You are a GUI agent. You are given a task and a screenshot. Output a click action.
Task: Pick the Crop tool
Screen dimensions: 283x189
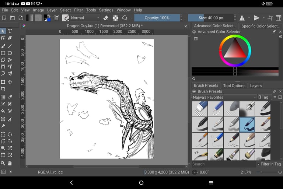tap(3, 89)
